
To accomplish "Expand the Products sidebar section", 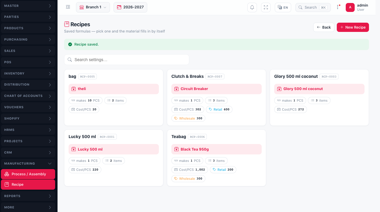I will tap(28, 28).
